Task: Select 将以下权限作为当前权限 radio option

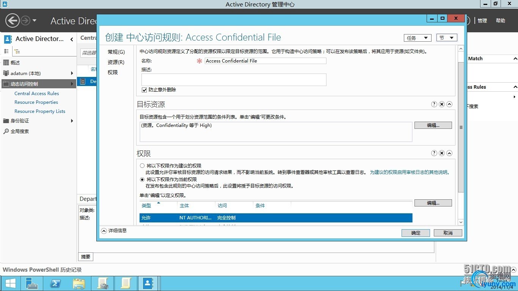Action: point(142,179)
